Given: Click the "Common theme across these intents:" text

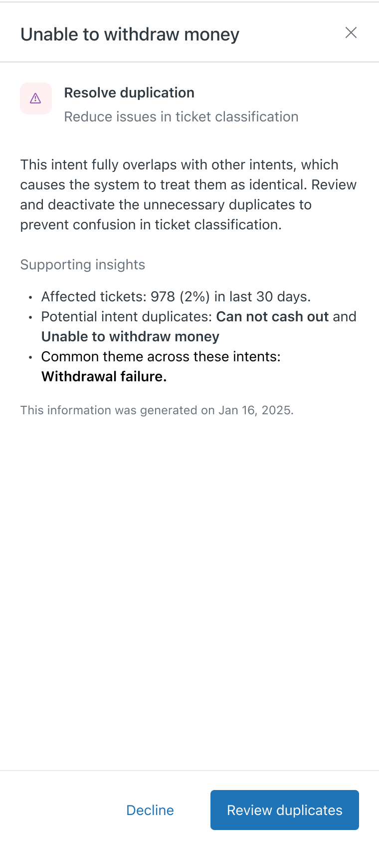Looking at the screenshot, I should pos(161,357).
